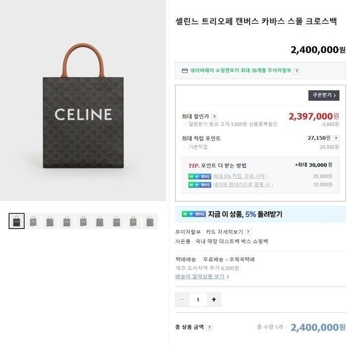Image resolution: width=347 pixels, height=347 pixels.
Task: Click the help icon beside 총 상품 금액
Action: click(x=209, y=328)
